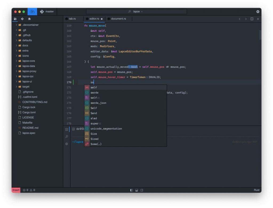Select the search icon in panel sidebar
Viewport: 273px width, 208px height.
pyautogui.click(x=67, y=137)
